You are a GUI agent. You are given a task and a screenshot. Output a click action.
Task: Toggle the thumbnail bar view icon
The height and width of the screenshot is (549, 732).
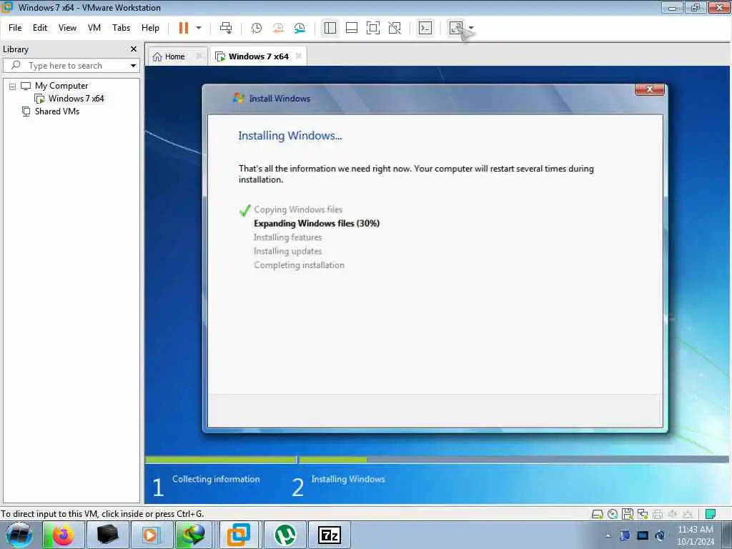tap(352, 28)
